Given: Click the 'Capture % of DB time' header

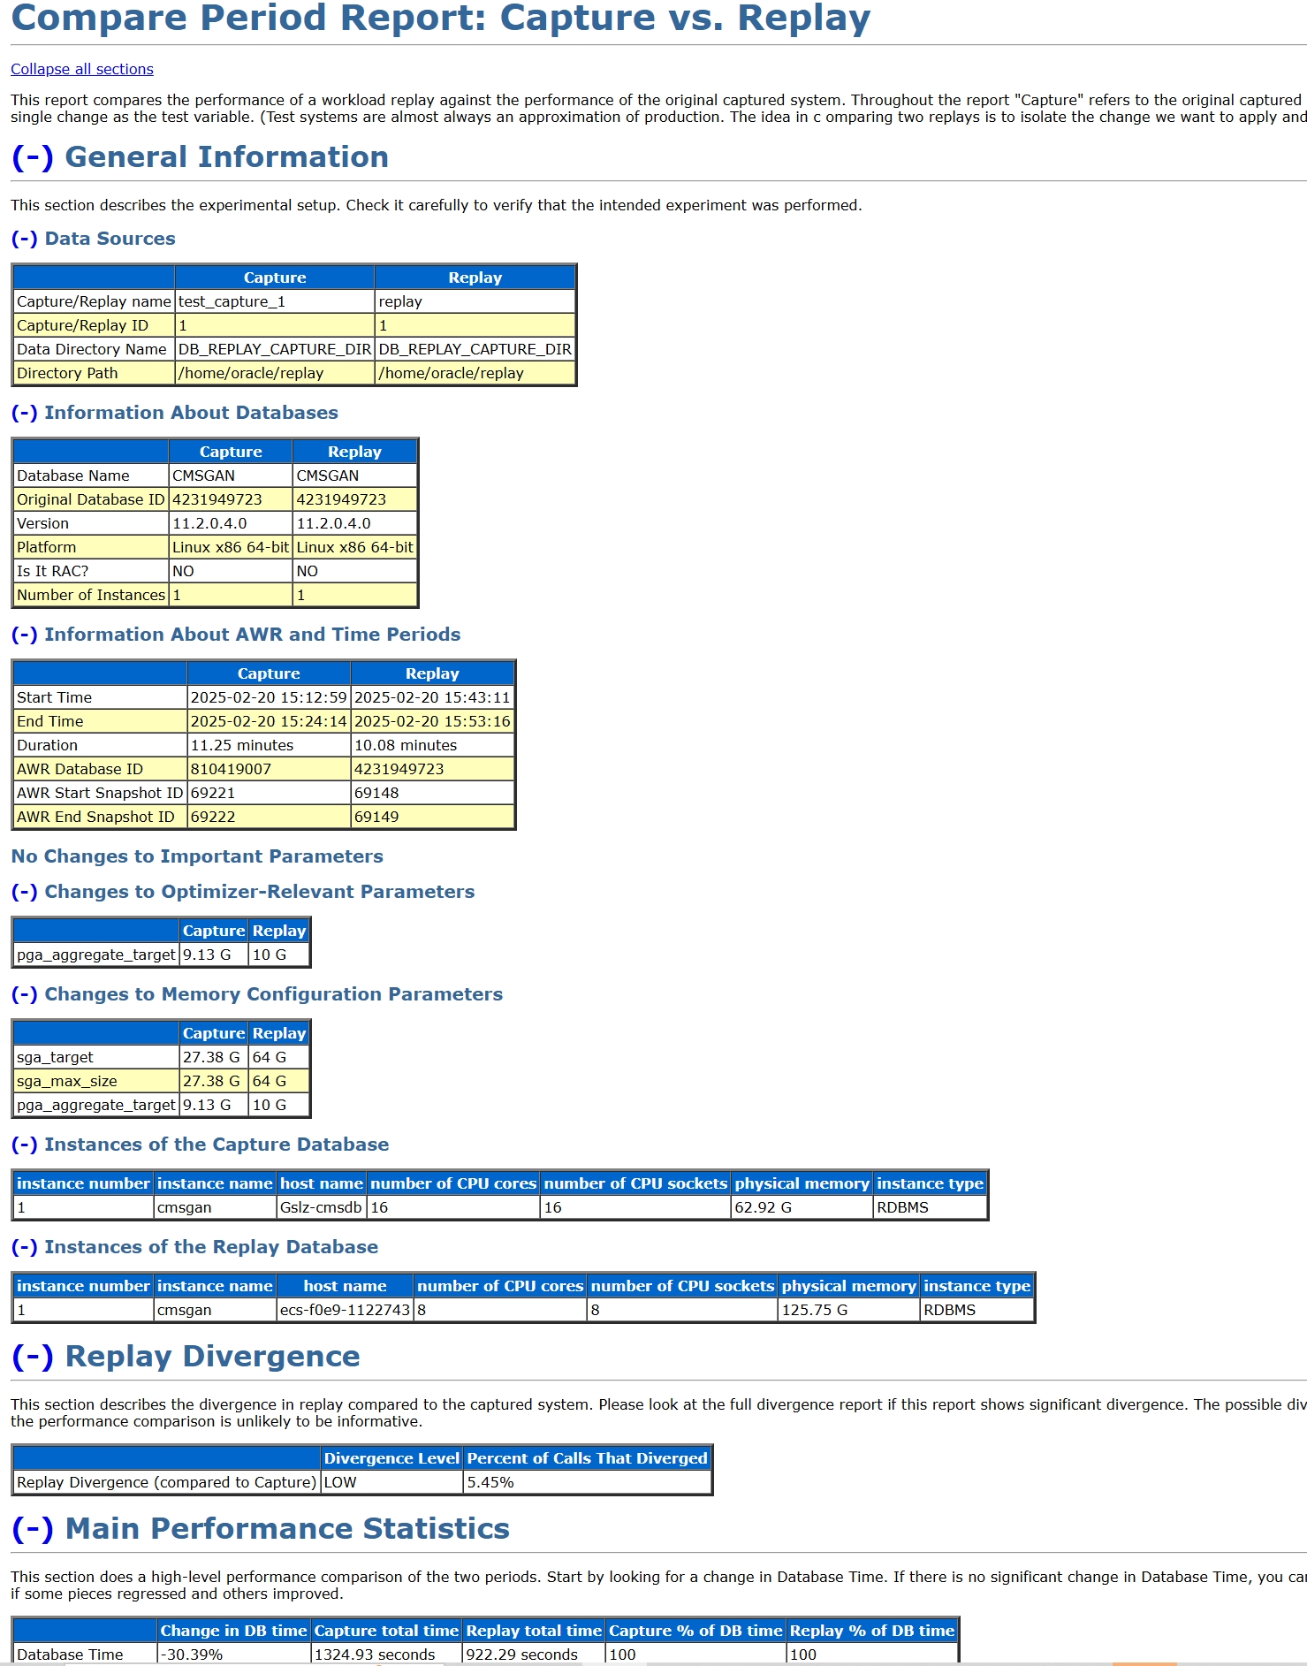Looking at the screenshot, I should 696,1631.
